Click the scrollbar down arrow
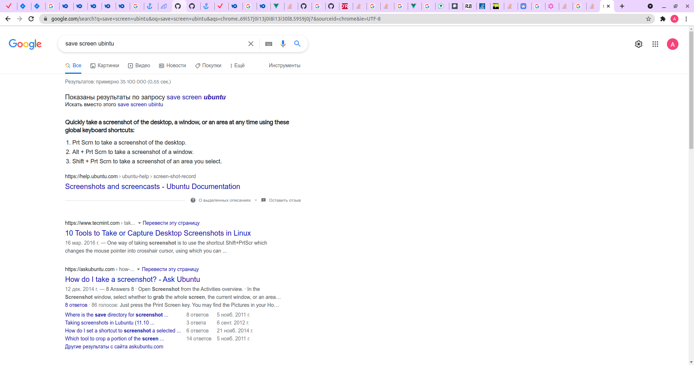Viewport: 694px width, 365px height. (691, 362)
